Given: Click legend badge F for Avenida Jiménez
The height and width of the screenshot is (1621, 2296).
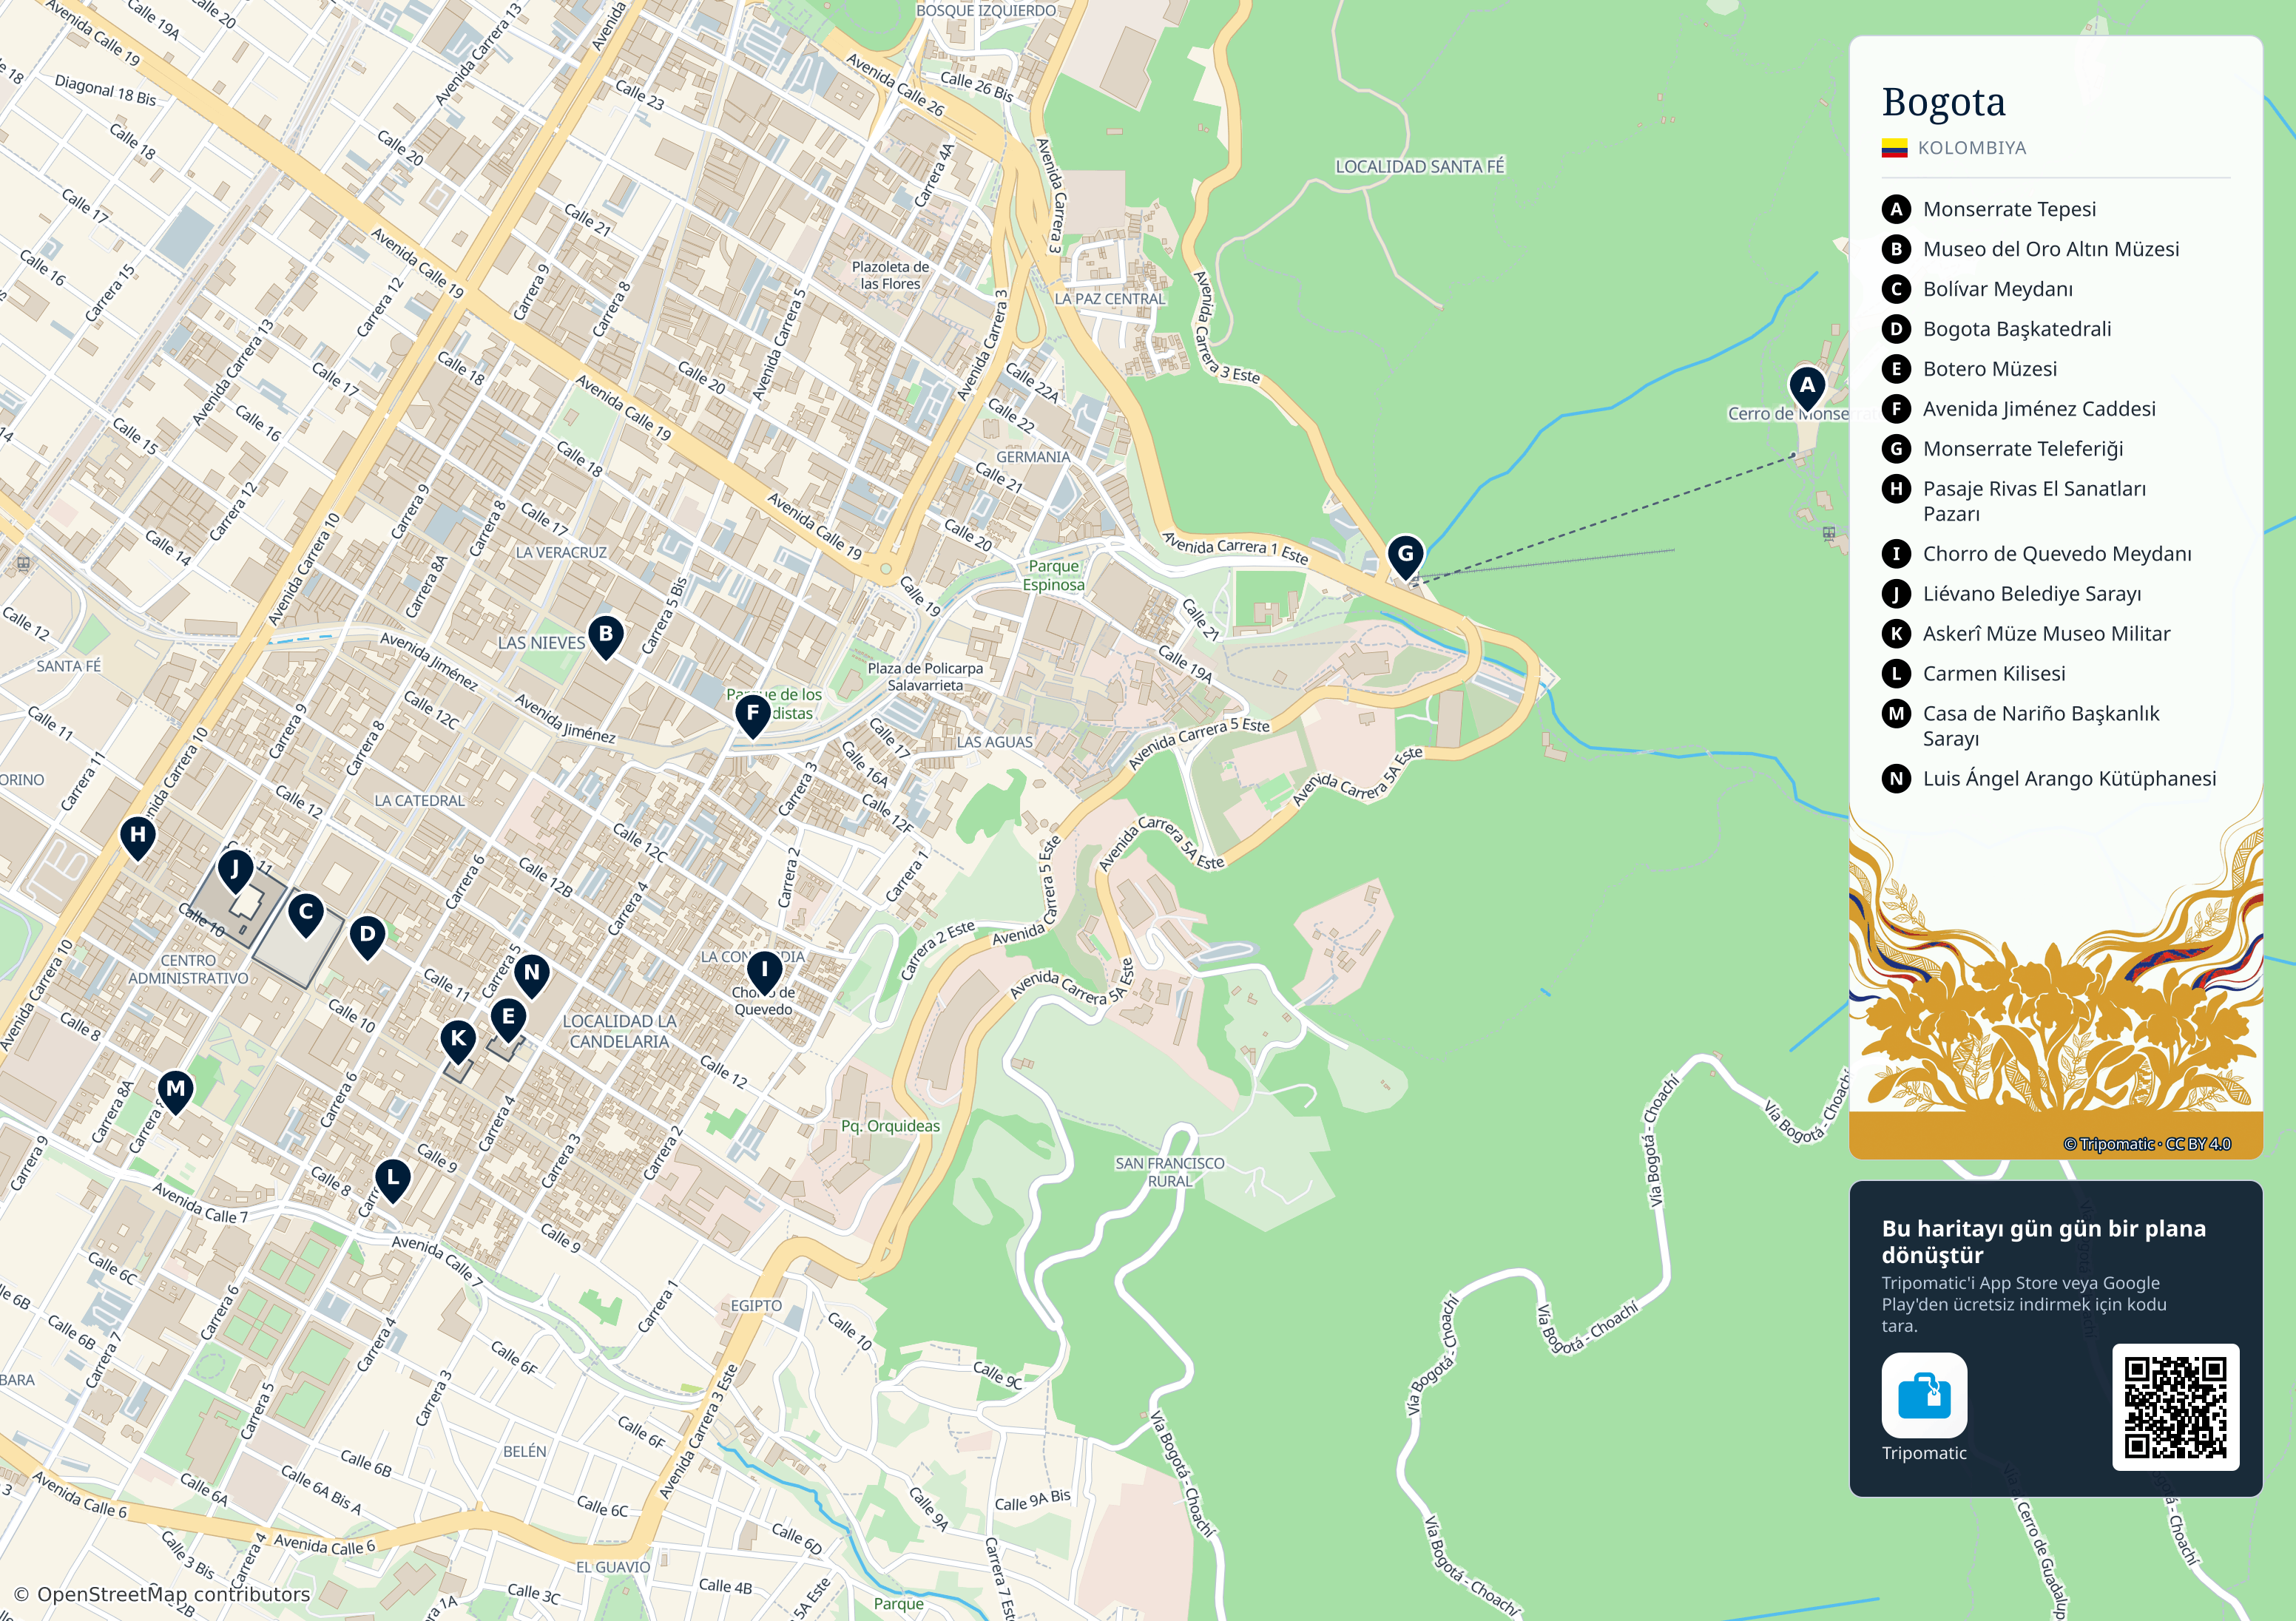Looking at the screenshot, I should click(1896, 409).
